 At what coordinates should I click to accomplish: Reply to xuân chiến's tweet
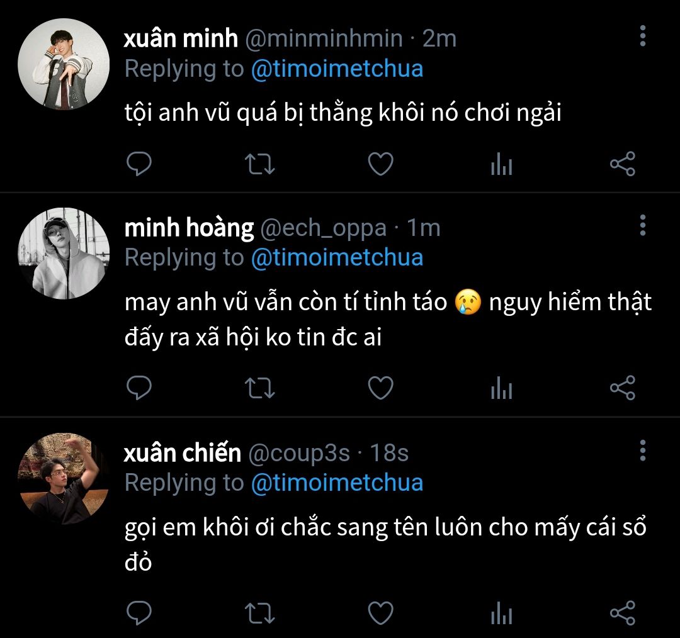(139, 613)
